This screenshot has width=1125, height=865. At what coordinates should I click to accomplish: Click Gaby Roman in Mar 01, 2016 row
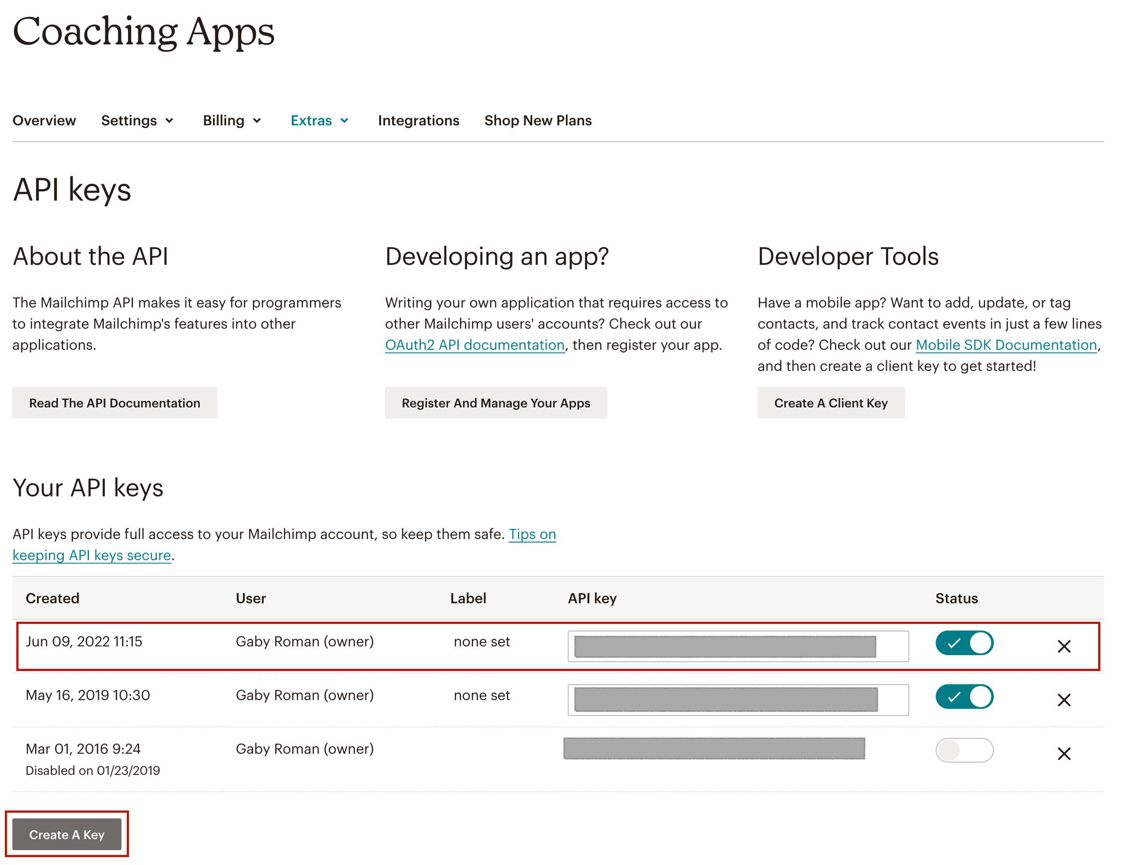304,749
